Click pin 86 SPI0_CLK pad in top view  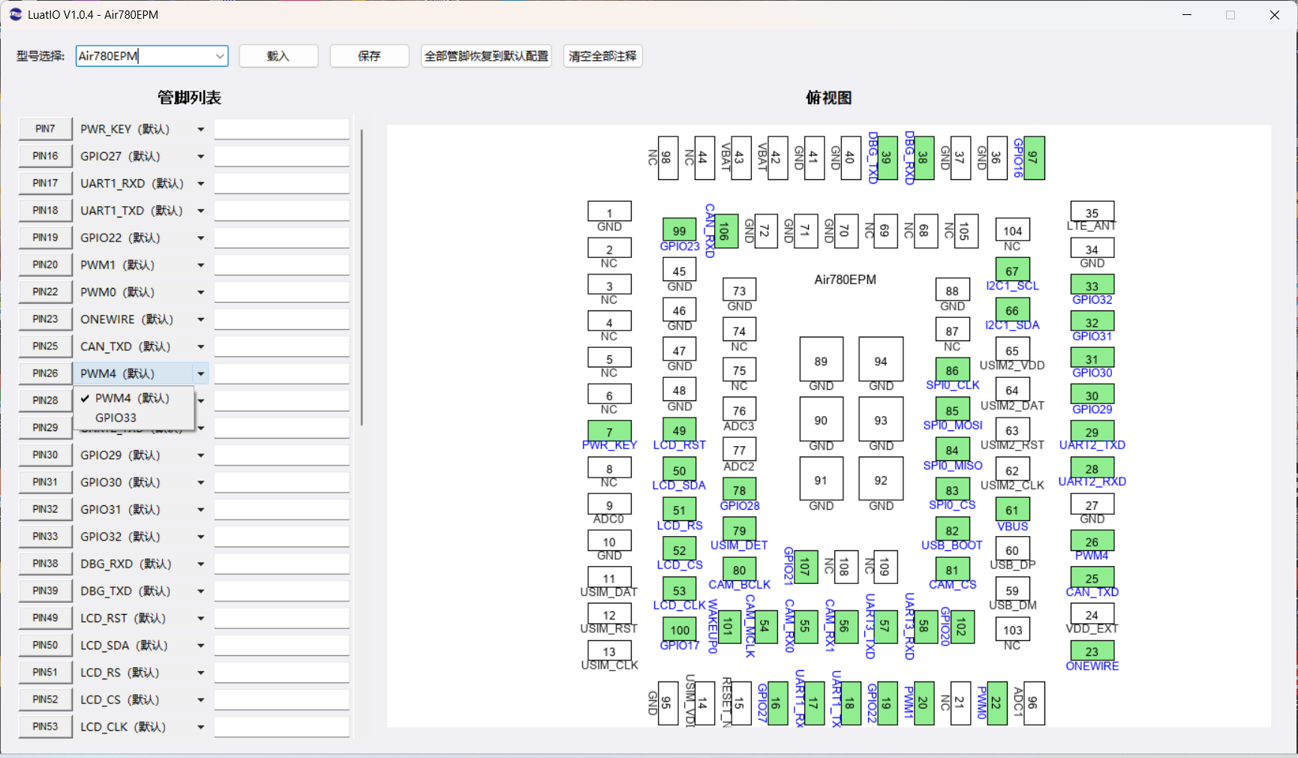[x=952, y=370]
